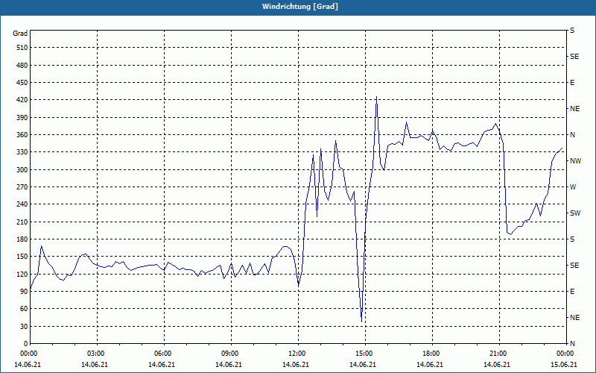
Task: Click the 'NE' compass label near 30 gridline
Action: coord(574,318)
